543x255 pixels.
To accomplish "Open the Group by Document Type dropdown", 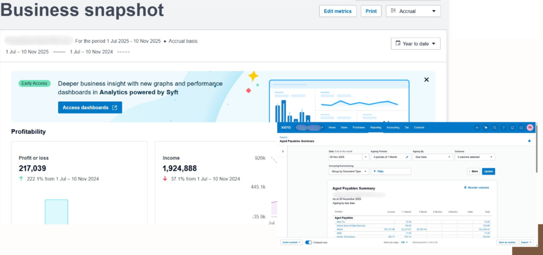I will 348,171.
